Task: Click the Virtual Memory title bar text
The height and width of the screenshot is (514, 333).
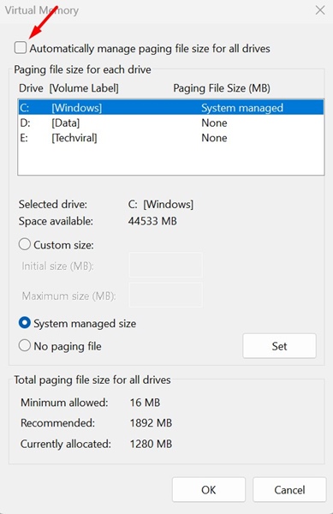Action: (42, 10)
